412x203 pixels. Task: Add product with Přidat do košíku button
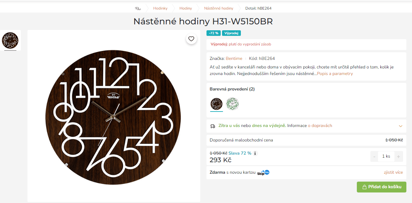382,187
